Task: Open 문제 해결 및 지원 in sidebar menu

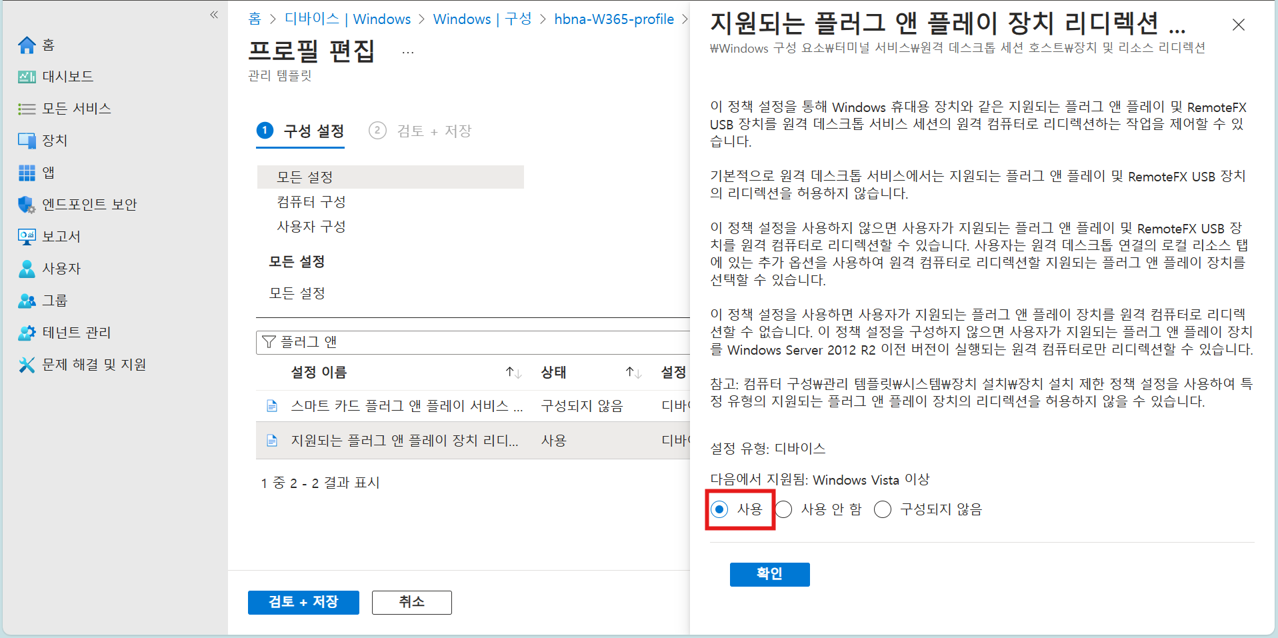Action: [94, 365]
